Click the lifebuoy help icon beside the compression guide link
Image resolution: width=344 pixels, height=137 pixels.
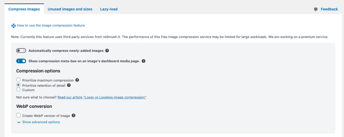(13, 26)
